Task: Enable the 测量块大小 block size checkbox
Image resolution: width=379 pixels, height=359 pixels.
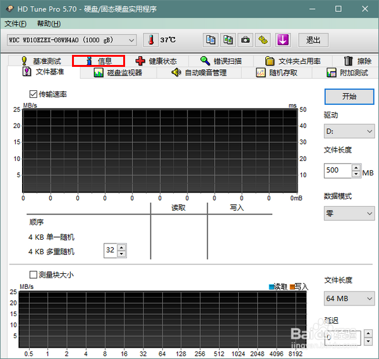Action: pyautogui.click(x=33, y=274)
